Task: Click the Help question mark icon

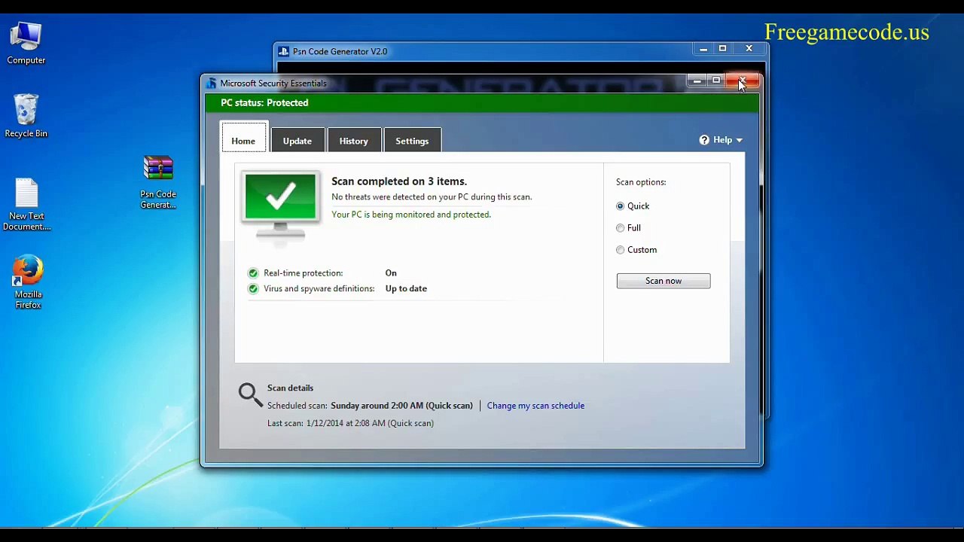Action: tap(704, 140)
